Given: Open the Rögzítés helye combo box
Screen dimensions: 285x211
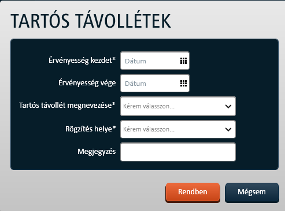Looking at the screenshot, I should point(178,129).
